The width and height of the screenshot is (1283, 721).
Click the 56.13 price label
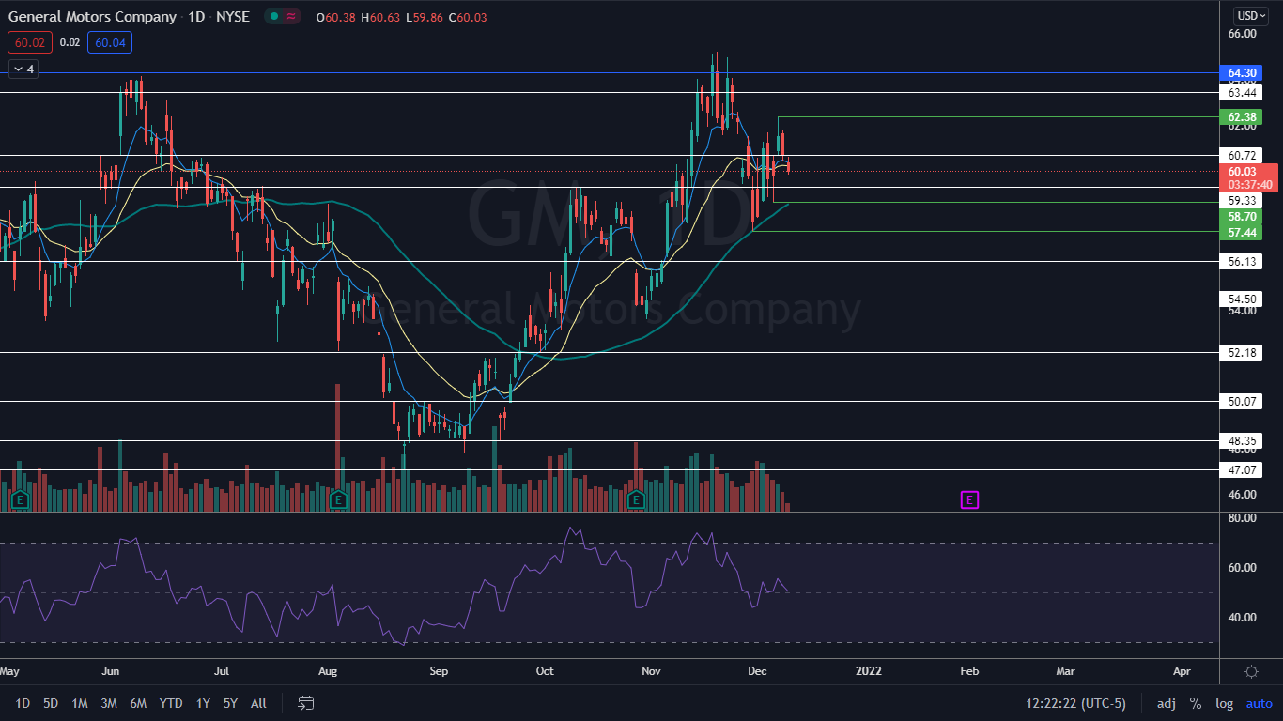1243,262
